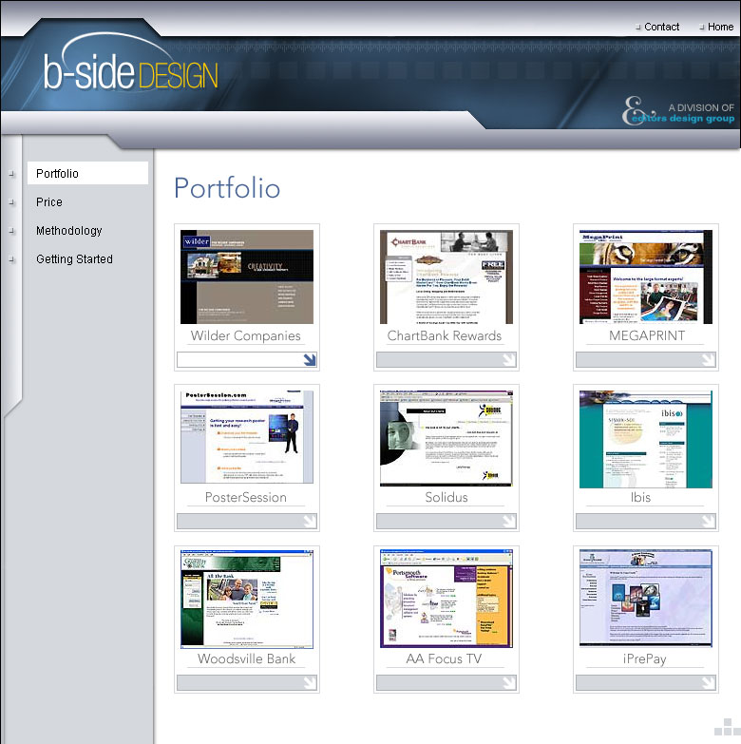The width and height of the screenshot is (741, 744).
Task: Click the bullet icon beside Getting Started
Action: pos(11,259)
